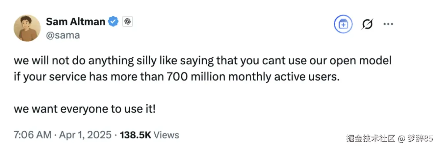Click the blue circled plus subscribe icon

point(343,25)
